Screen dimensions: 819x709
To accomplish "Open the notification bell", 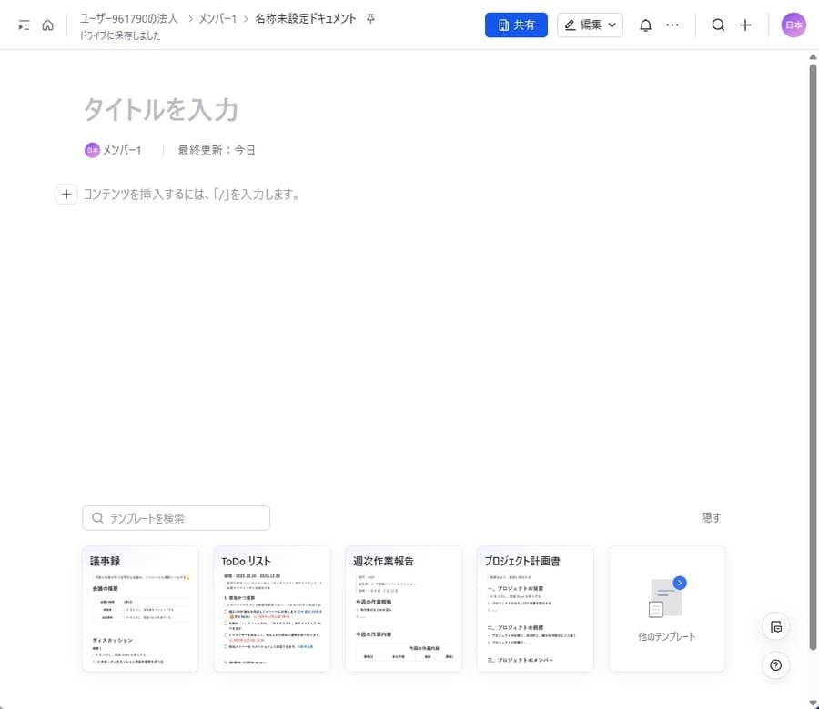I will pos(645,25).
